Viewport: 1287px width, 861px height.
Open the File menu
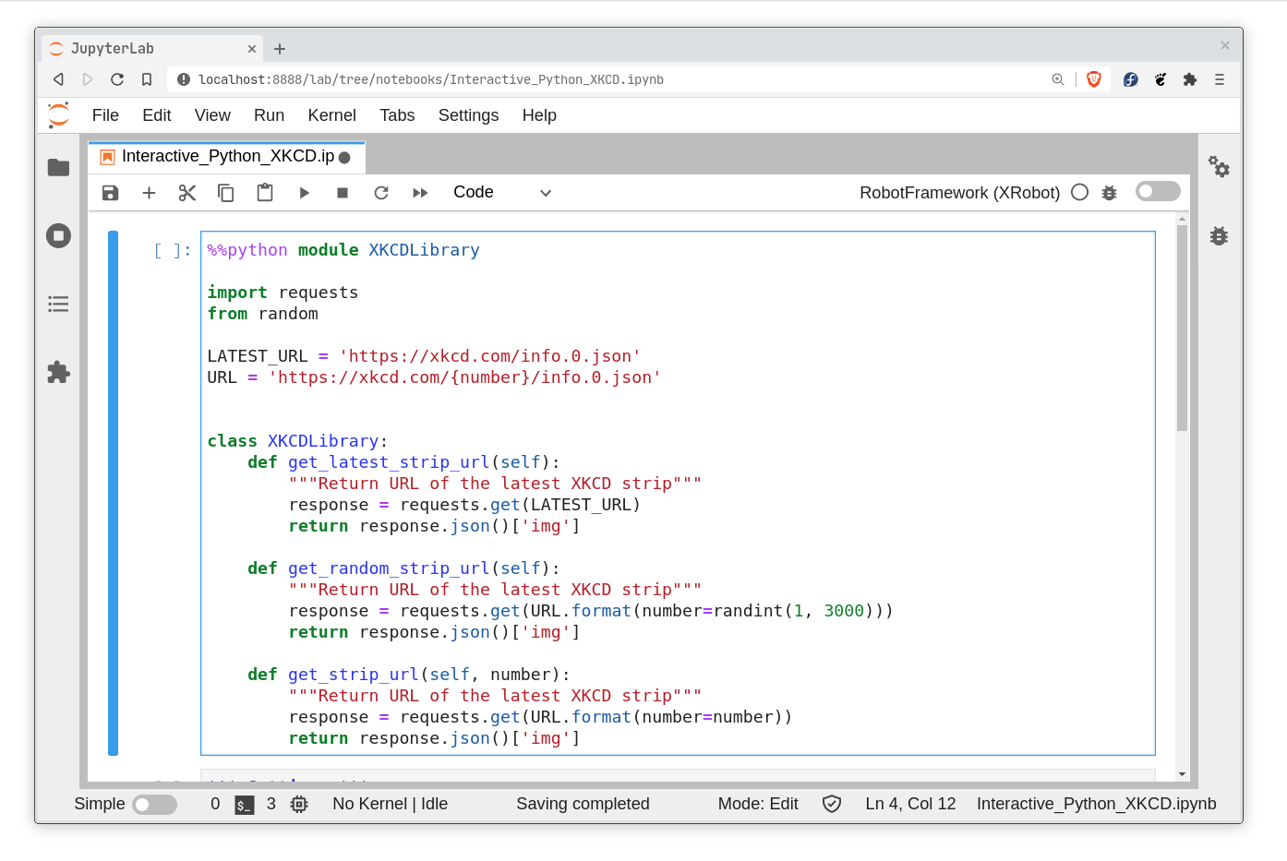pyautogui.click(x=105, y=115)
